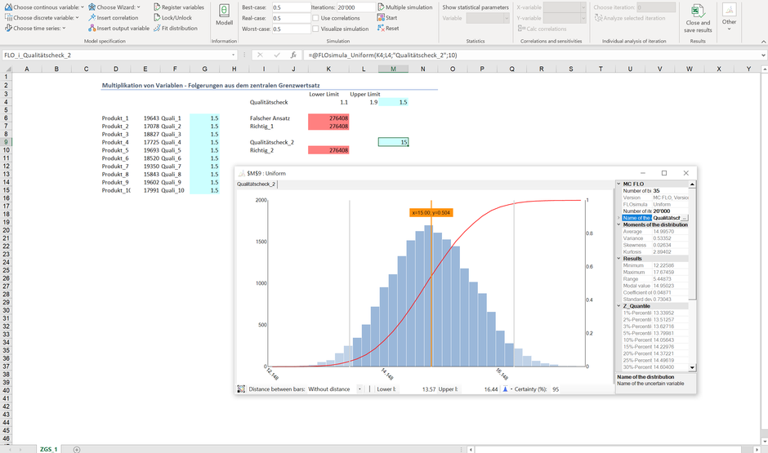Click the formula bar enter checkmark icon
768x453 pixels.
click(x=277, y=56)
